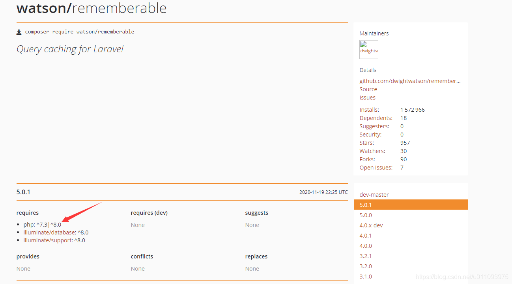Select the composer require watson/rememberable command
The image size is (512, 284).
(x=80, y=32)
